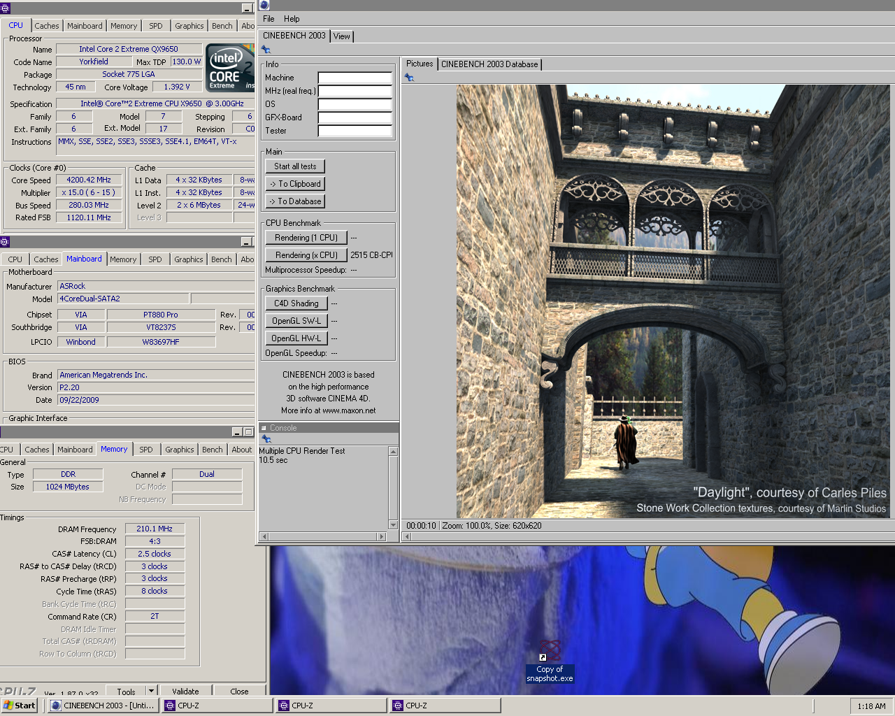Click the To Database button
The width and height of the screenshot is (895, 716).
coord(295,201)
